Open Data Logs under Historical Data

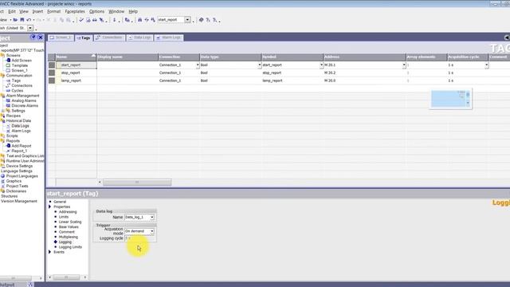tap(20, 126)
